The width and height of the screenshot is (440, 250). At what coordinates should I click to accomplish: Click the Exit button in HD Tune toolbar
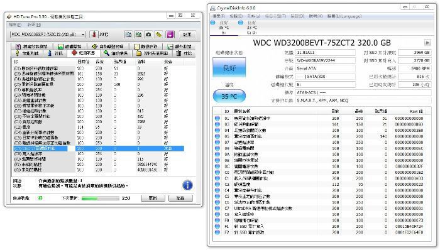tap(187, 35)
